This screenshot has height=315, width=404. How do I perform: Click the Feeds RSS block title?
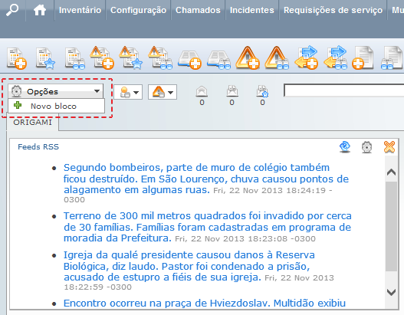[38, 147]
